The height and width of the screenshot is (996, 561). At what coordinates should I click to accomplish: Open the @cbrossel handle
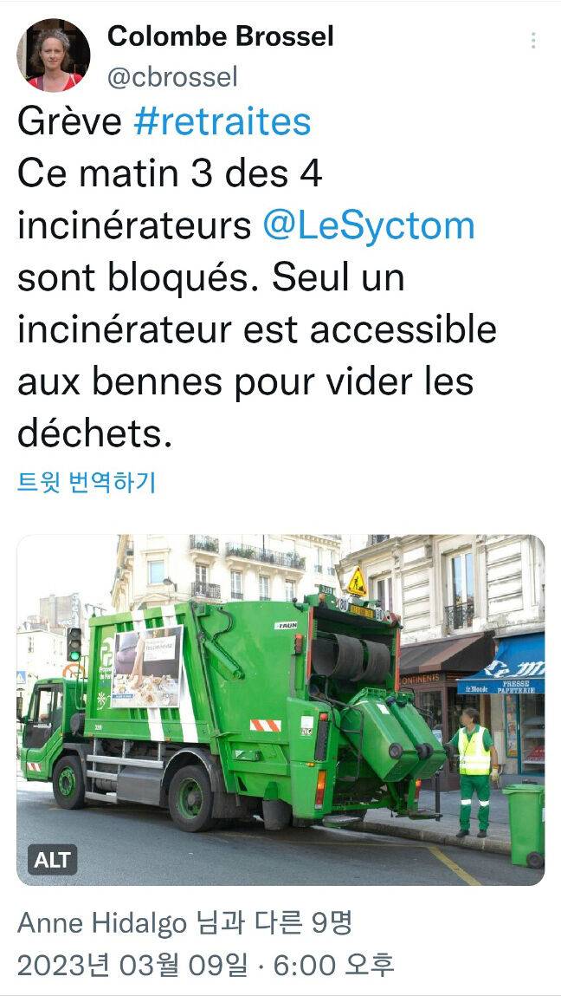coord(172,77)
